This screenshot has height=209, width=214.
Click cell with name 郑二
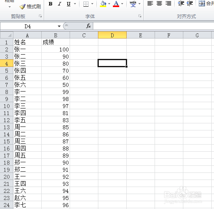point(27,169)
